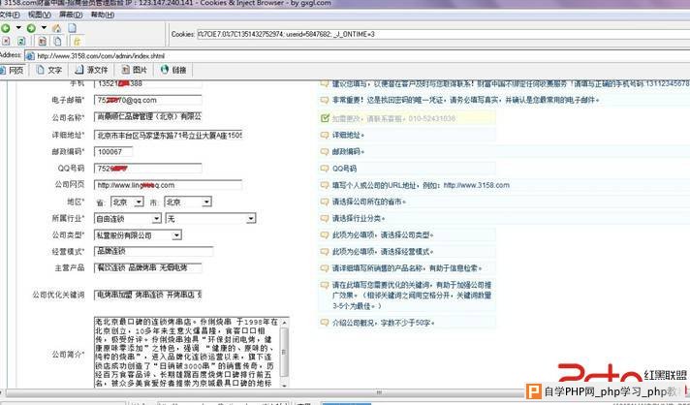Click the 经营模式 field showing 品牌连锁

click(x=153, y=252)
